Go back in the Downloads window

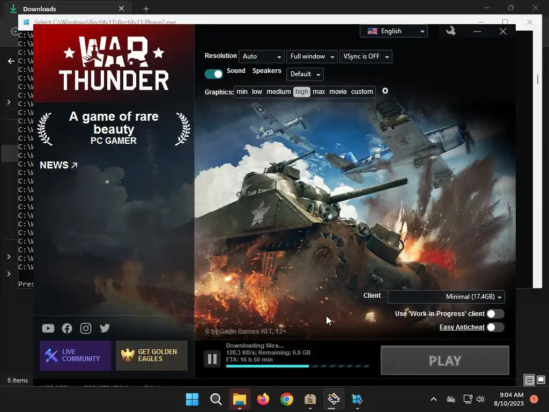pos(11,61)
